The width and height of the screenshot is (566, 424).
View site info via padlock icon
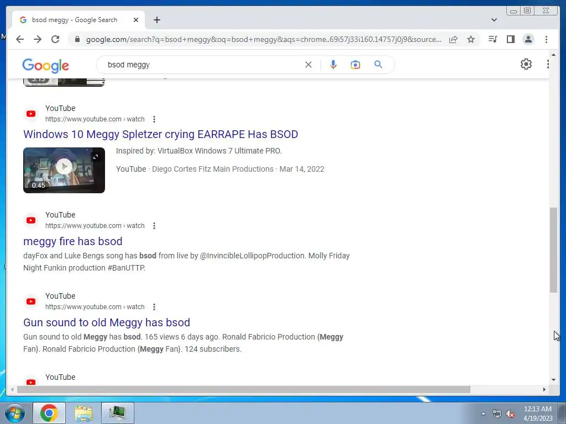[77, 39]
